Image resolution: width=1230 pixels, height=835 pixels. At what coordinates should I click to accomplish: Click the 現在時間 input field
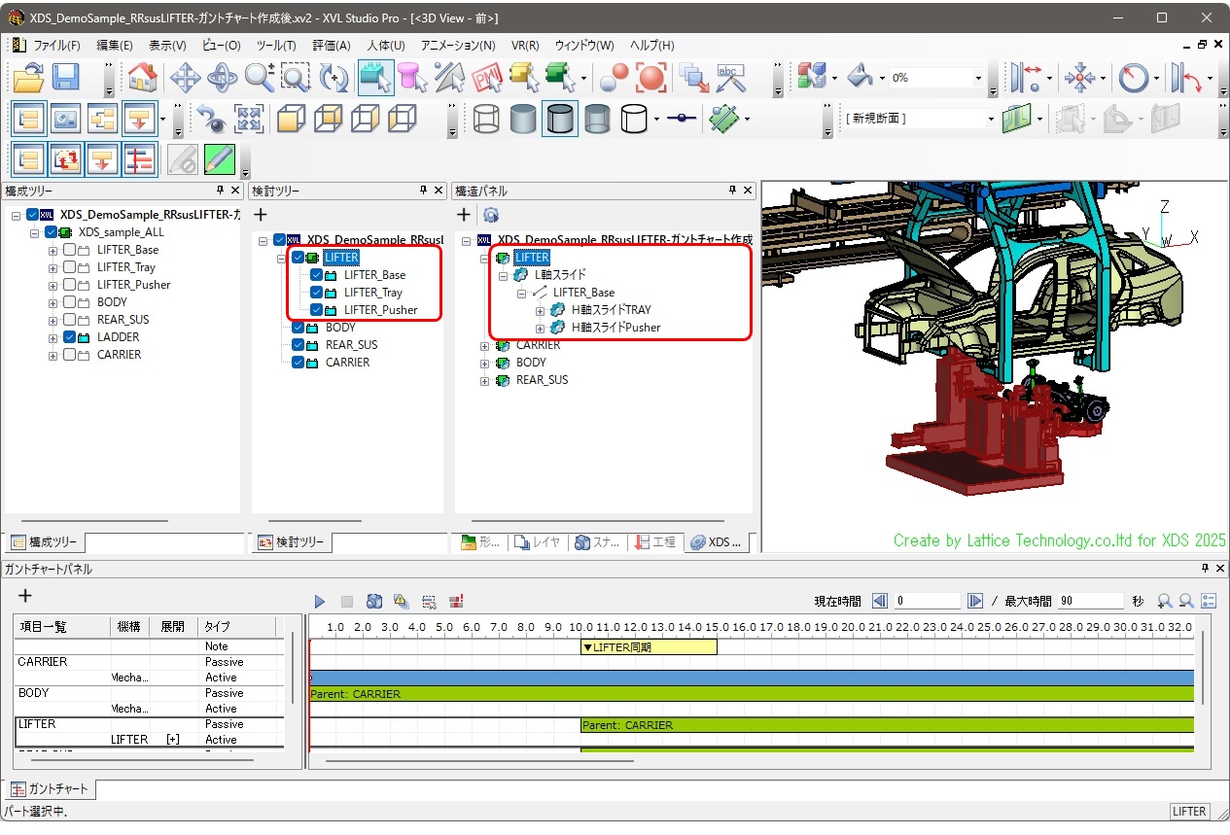pos(928,602)
